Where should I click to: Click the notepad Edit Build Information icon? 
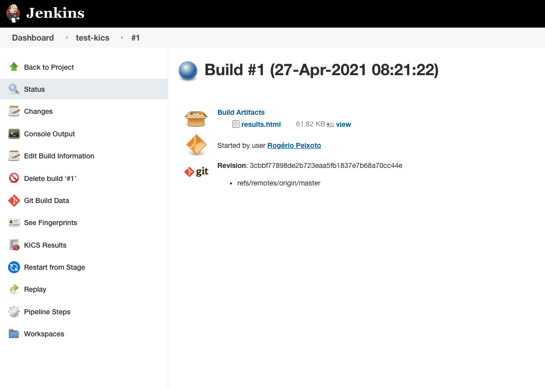[14, 155]
